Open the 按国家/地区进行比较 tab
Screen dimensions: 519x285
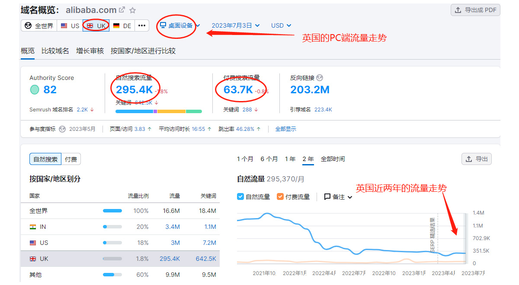[143, 51]
